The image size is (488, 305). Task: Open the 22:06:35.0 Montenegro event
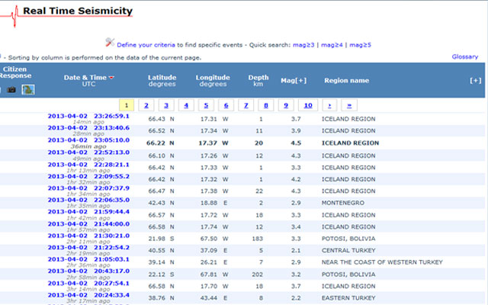click(x=88, y=200)
